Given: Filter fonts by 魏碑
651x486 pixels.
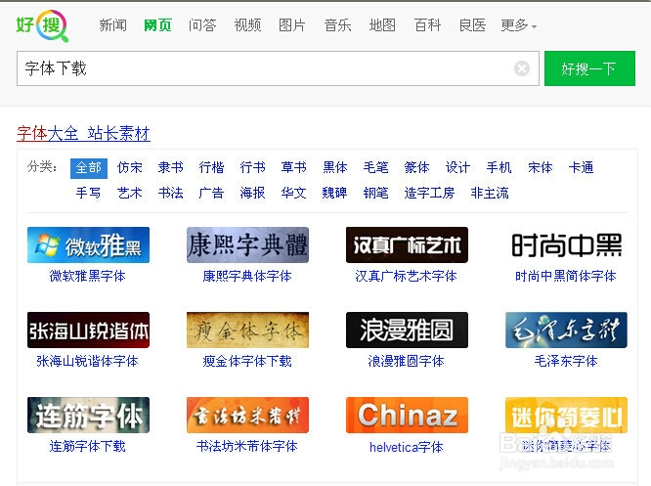Looking at the screenshot, I should (x=334, y=194).
